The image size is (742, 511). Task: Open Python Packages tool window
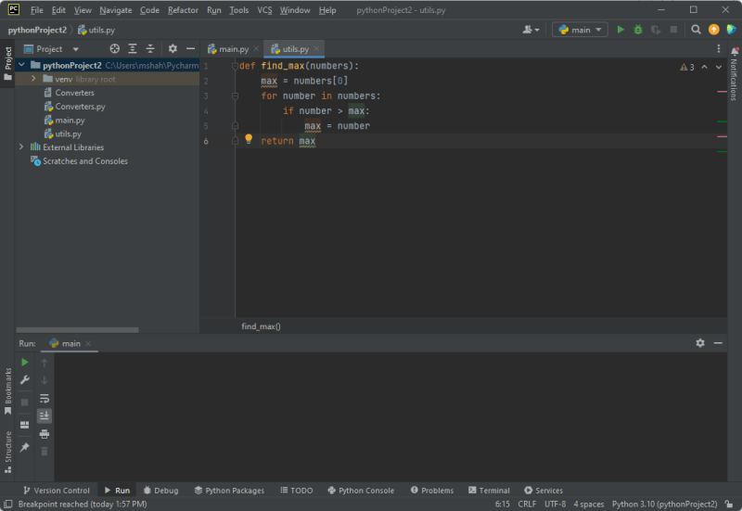[229, 491]
